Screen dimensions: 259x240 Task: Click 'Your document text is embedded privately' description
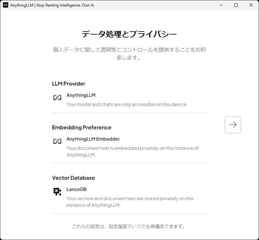coord(132,151)
